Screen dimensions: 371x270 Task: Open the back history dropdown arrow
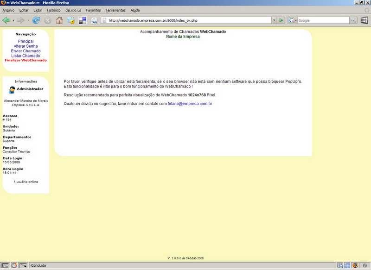(x=13, y=20)
